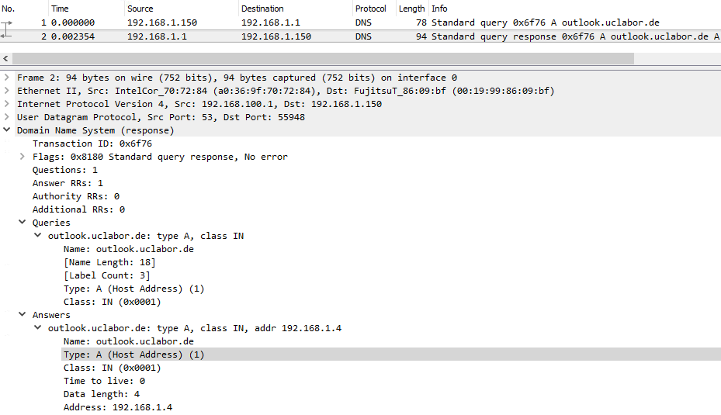The image size is (721, 415).
Task: Expand the Flags 0x8180 entry
Action: pos(22,157)
